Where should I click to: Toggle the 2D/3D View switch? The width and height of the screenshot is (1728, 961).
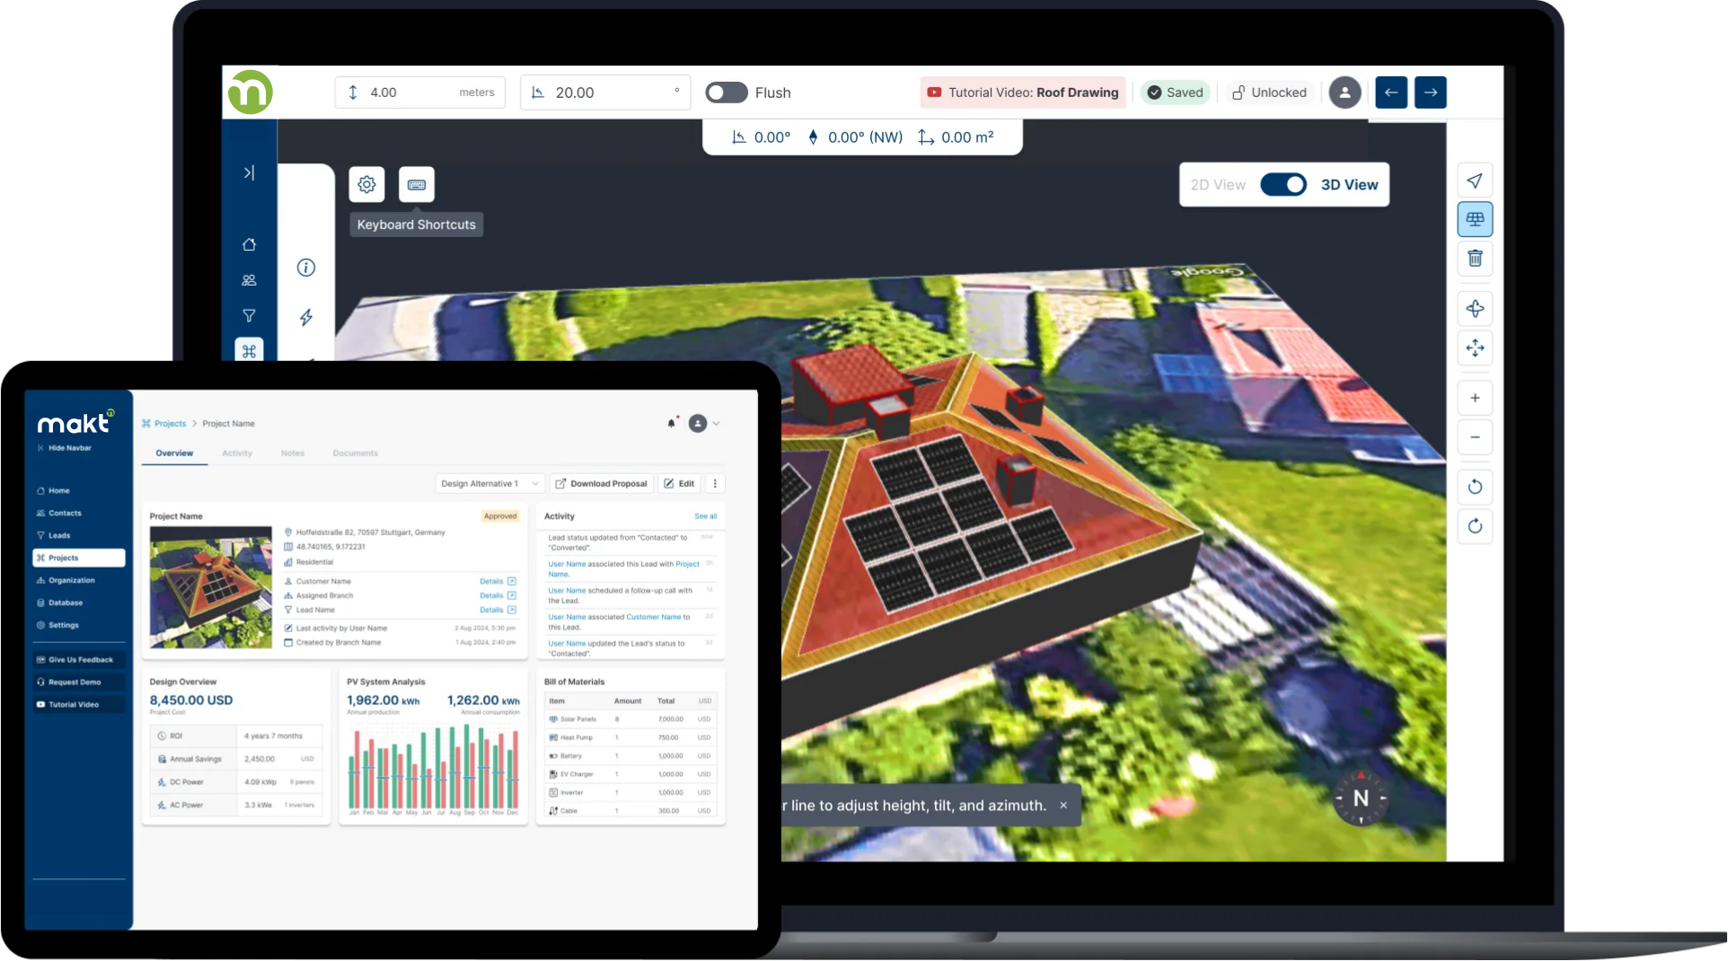point(1283,185)
